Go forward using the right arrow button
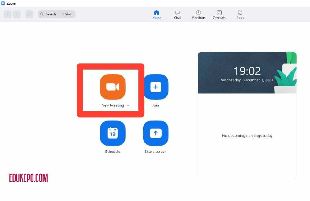This screenshot has height=201, width=310. coord(17,14)
